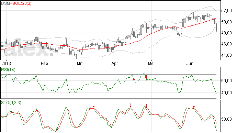Click the Apr date axis label
This screenshot has height=133, width=237.
tap(115, 63)
